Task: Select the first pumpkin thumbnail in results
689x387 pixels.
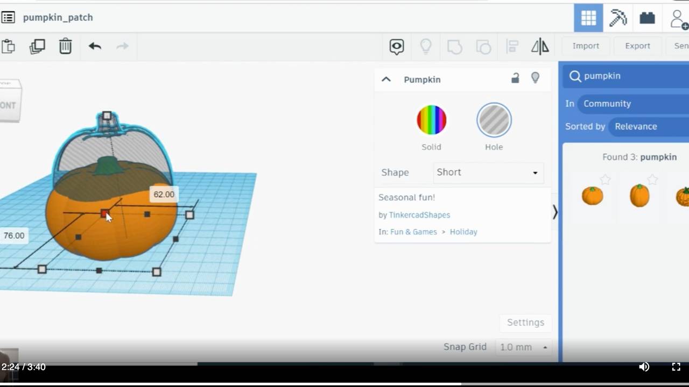Action: point(592,196)
